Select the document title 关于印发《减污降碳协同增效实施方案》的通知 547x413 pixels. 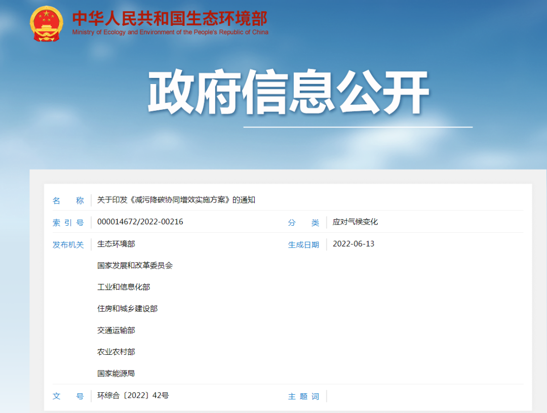(176, 200)
